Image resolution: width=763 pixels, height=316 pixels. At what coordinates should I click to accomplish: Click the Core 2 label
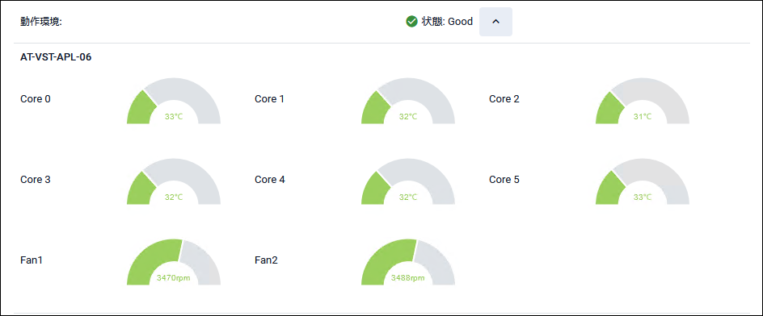point(504,99)
